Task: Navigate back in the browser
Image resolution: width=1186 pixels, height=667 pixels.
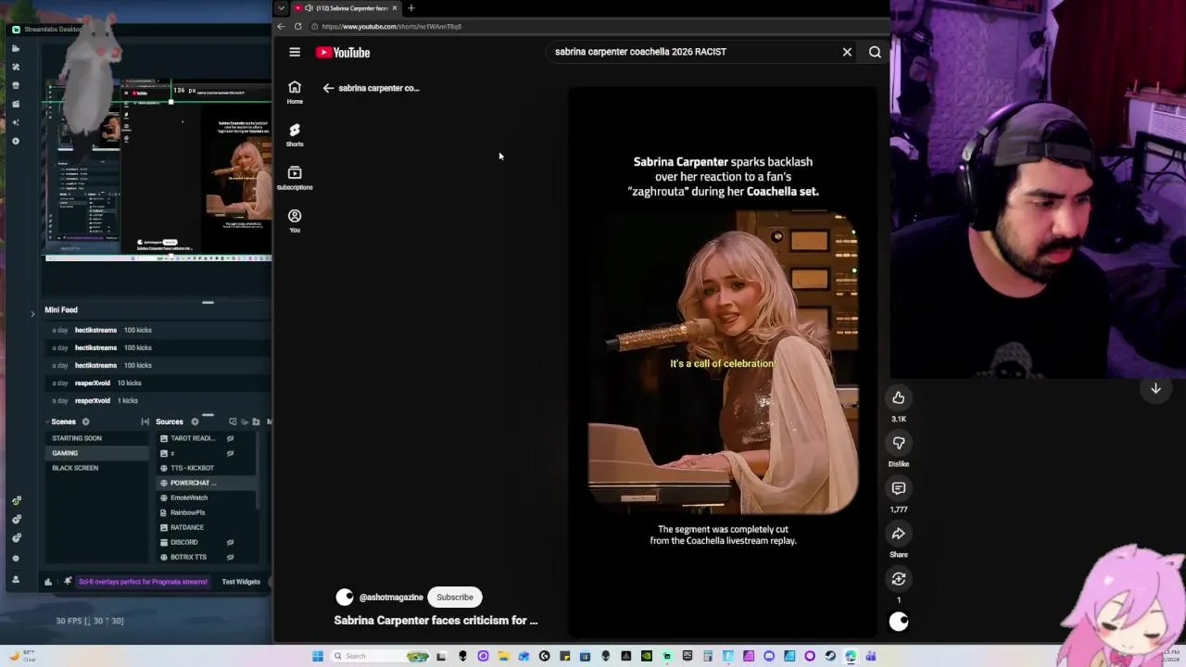Action: [281, 26]
